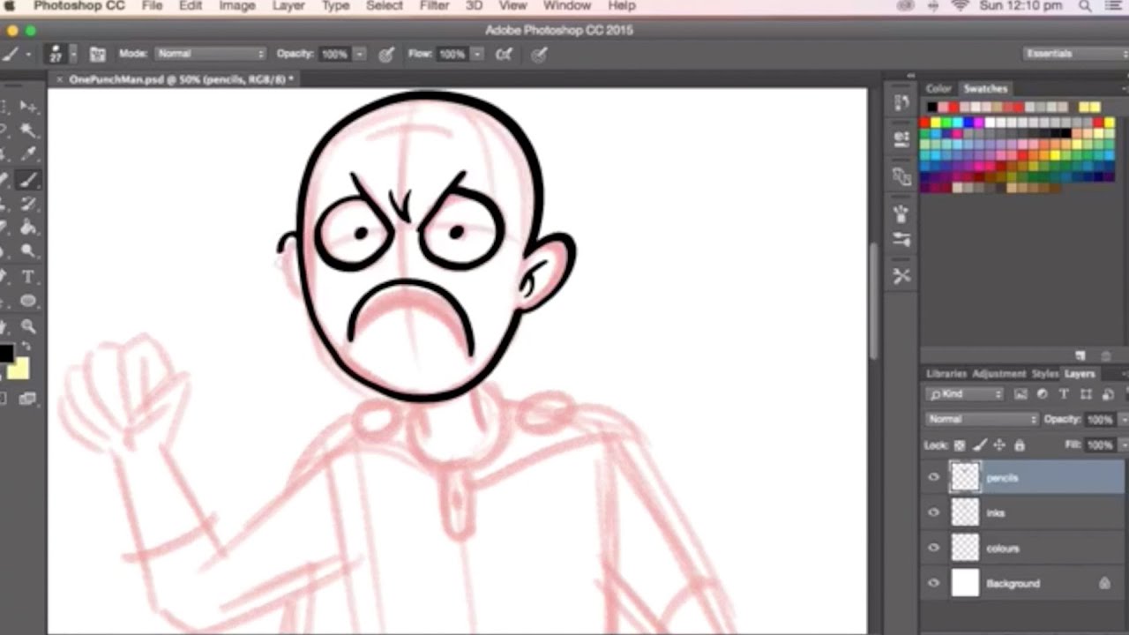Hide the colours layer
The image size is (1129, 635).
point(934,549)
